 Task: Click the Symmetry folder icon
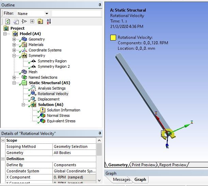pos(24,56)
